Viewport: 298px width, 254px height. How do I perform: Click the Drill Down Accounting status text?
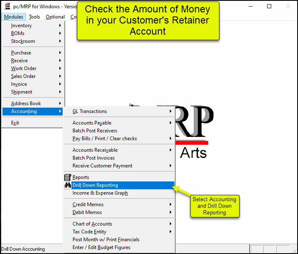point(23,249)
